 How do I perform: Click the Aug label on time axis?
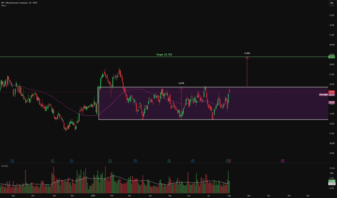point(229,195)
